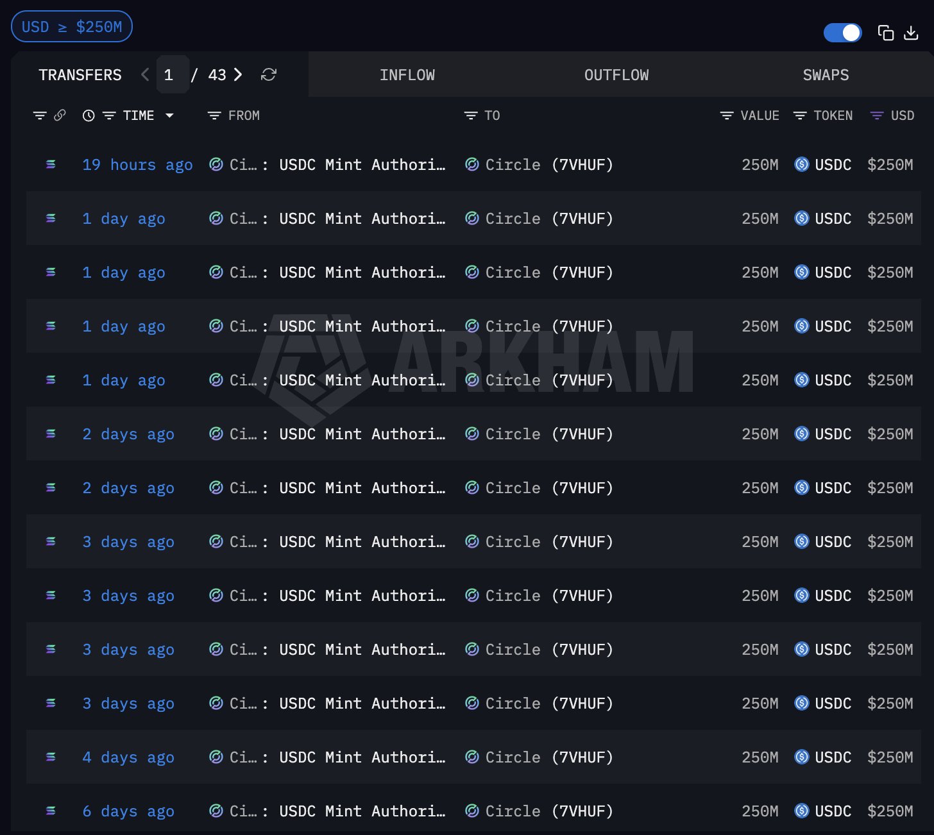Click USDC token name in 6 days ago row
Image resolution: width=934 pixels, height=835 pixels.
click(x=833, y=811)
